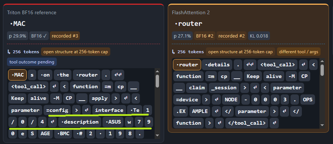Viewport: 333px width, 144px height.
Task: Click the p 27.1% probability badge
Action: coord(182,36)
